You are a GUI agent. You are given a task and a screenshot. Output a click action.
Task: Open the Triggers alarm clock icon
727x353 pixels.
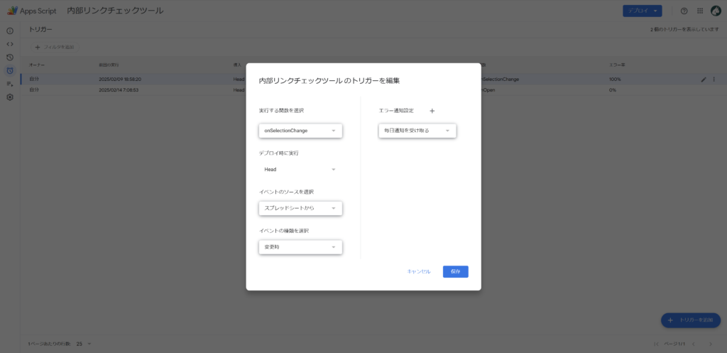(x=10, y=70)
